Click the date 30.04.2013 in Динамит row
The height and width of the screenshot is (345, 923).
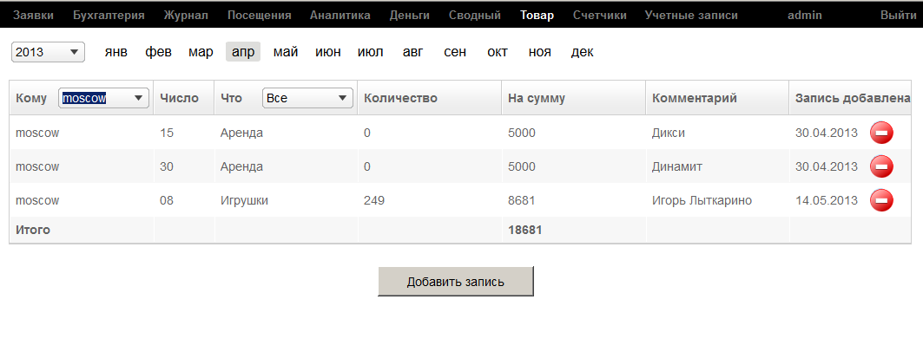pyautogui.click(x=827, y=167)
